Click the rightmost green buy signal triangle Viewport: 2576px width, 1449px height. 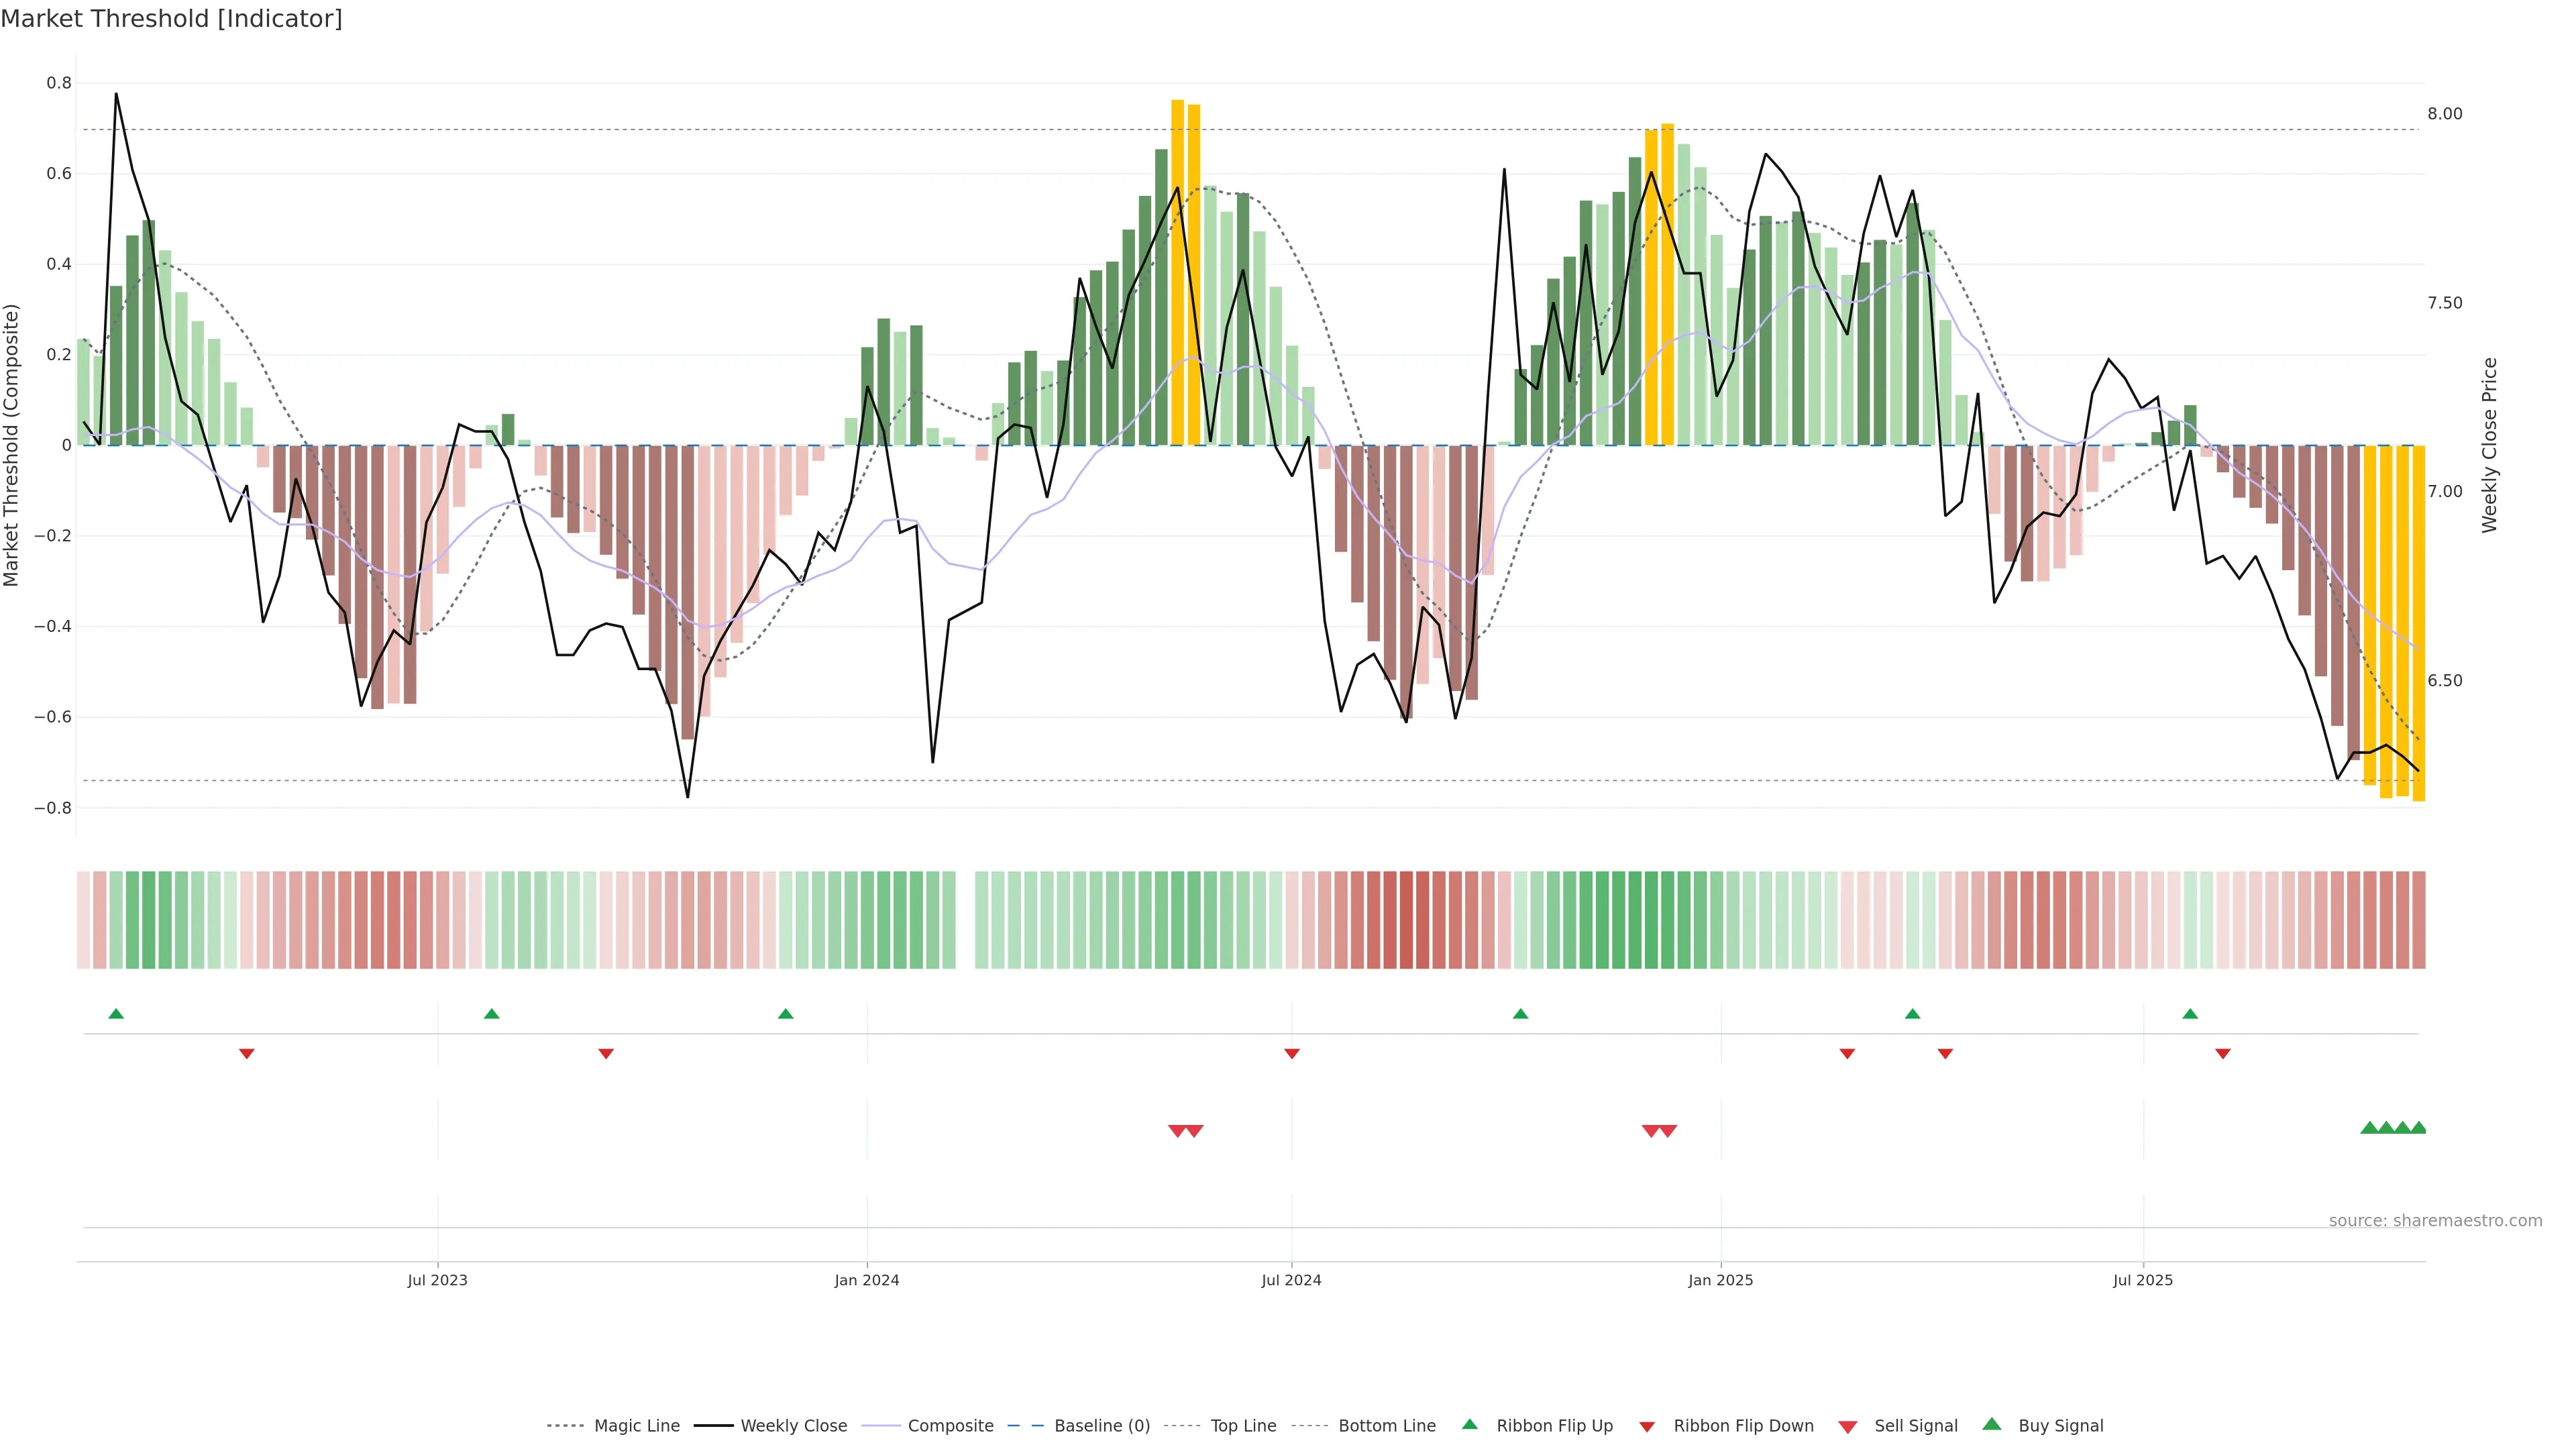point(2418,1128)
